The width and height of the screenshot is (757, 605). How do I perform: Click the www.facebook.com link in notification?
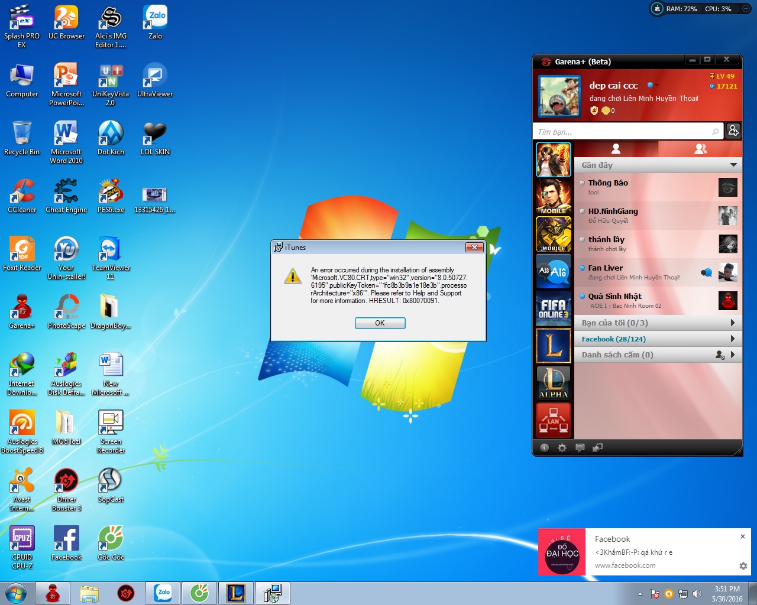click(x=625, y=565)
